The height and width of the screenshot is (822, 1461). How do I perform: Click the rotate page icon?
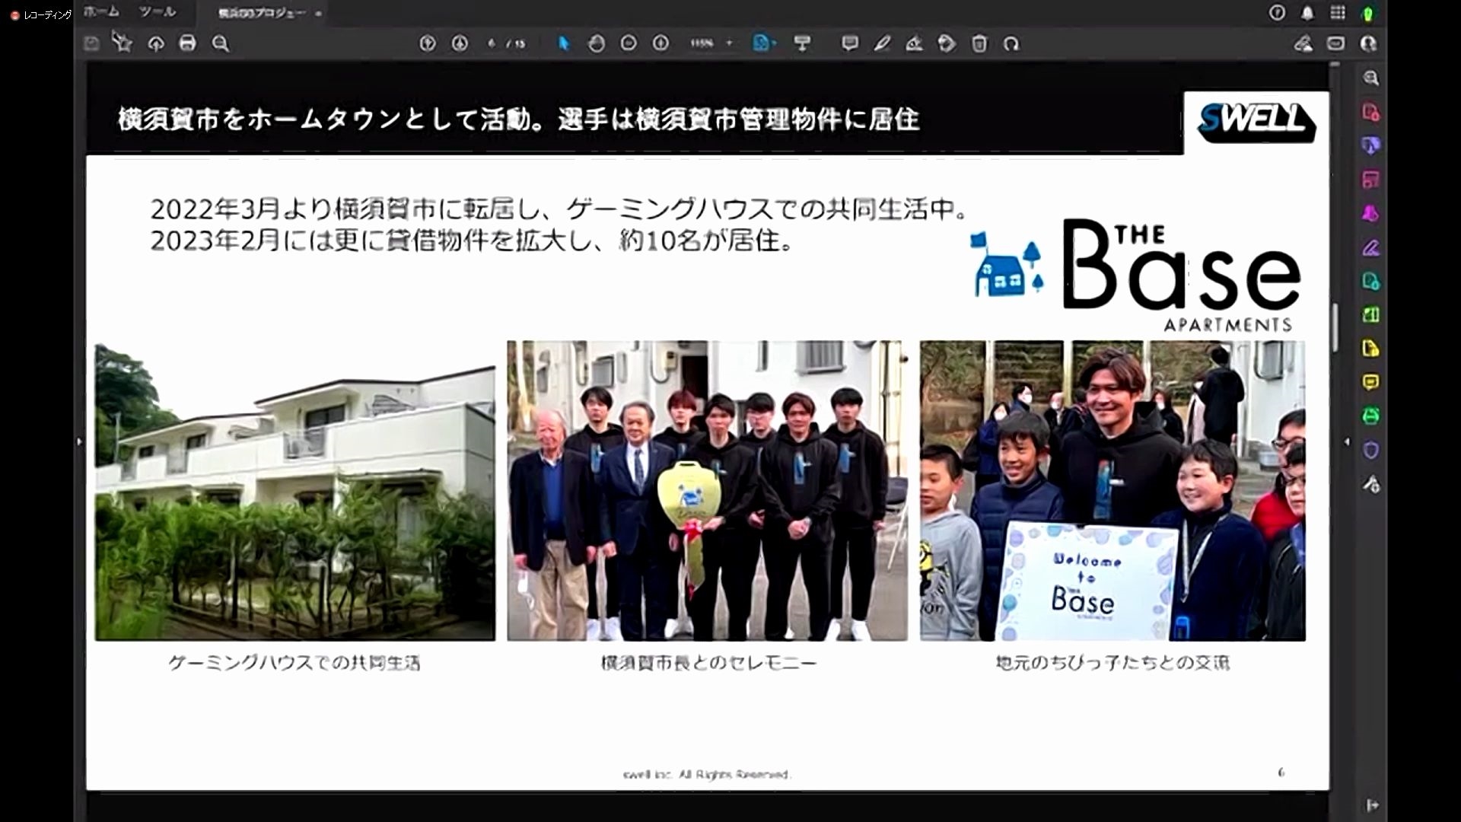click(1011, 43)
